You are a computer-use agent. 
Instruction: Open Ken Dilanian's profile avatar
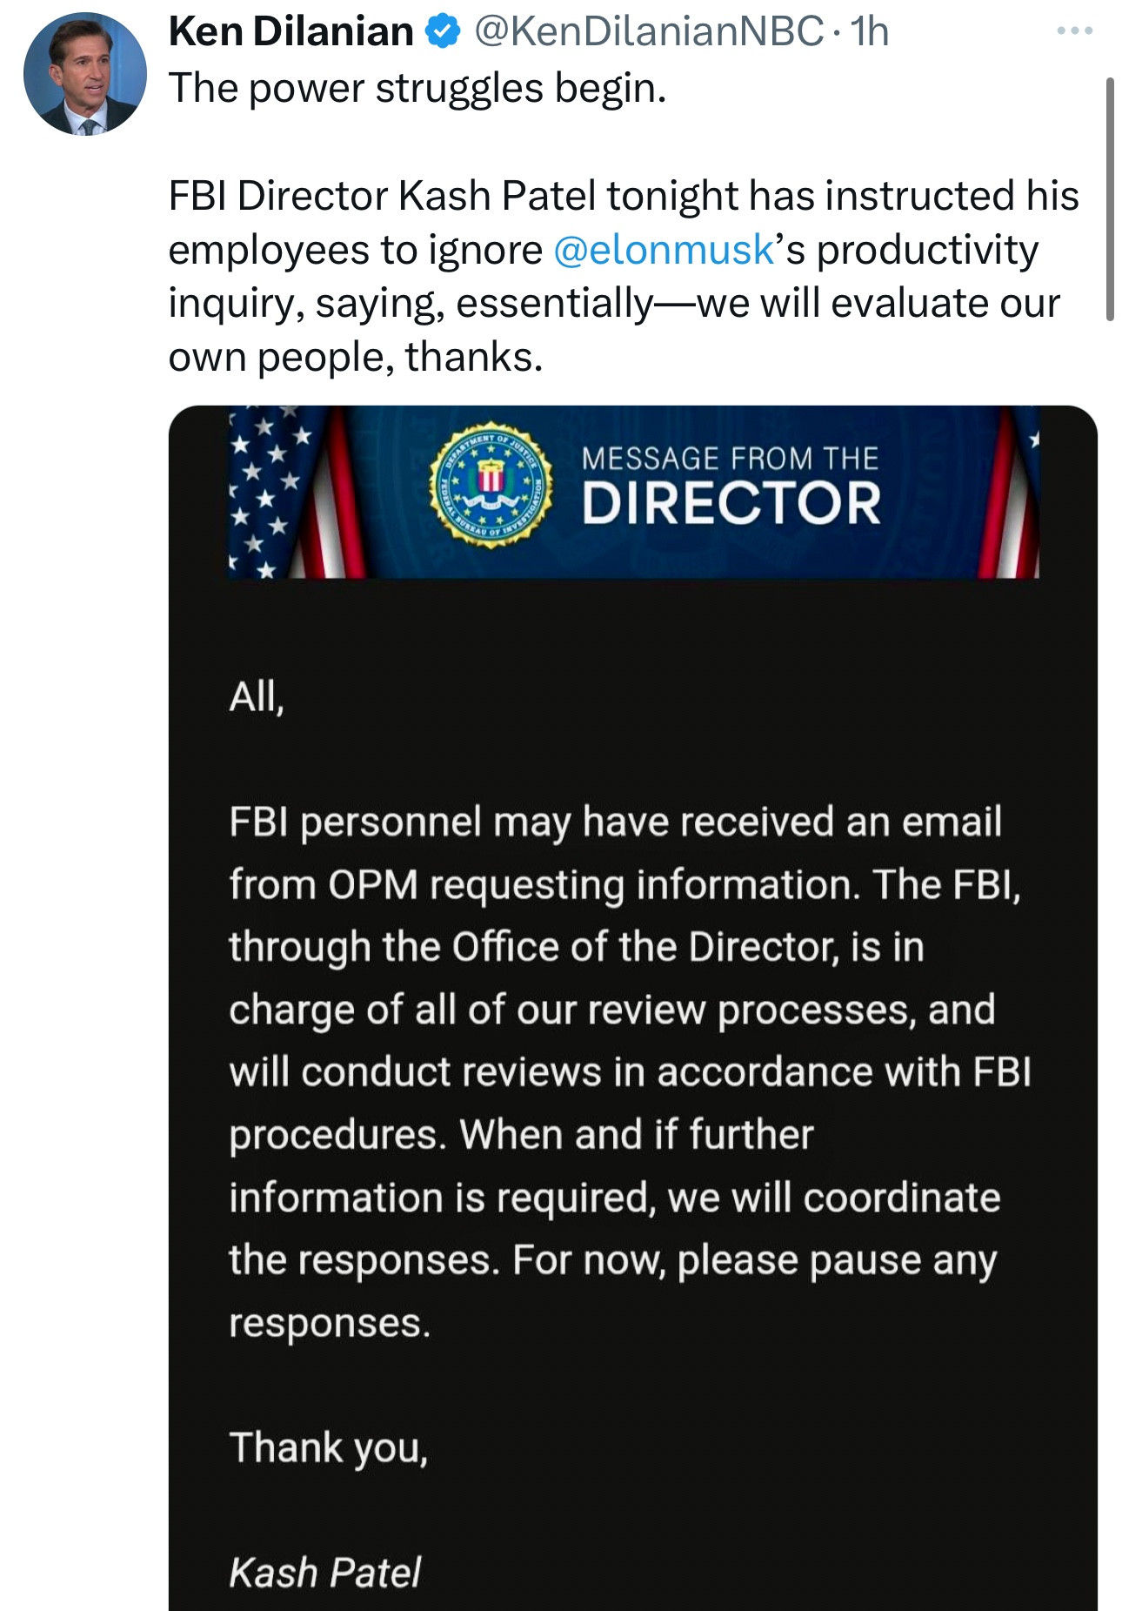pyautogui.click(x=84, y=74)
